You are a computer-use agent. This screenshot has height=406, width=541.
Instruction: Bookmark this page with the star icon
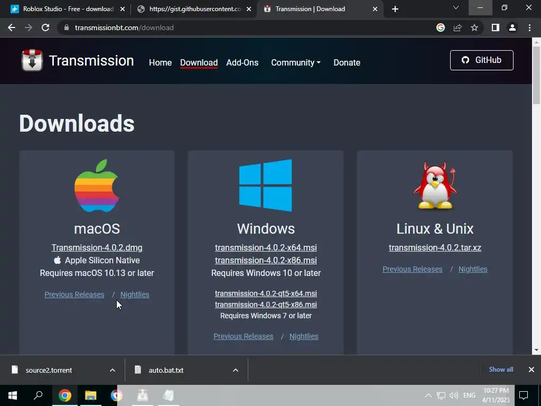pyautogui.click(x=474, y=27)
